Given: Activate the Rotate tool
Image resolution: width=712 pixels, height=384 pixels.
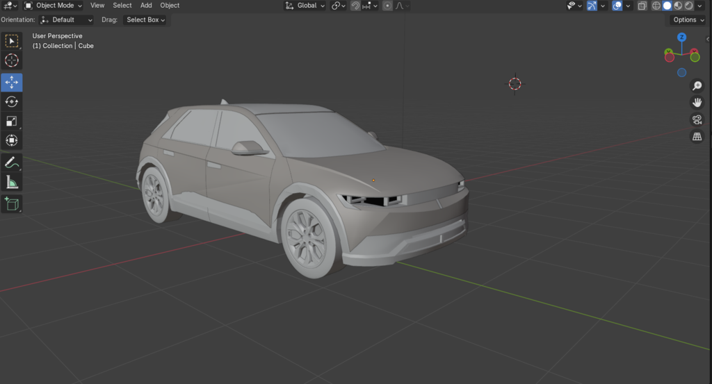Looking at the screenshot, I should [x=12, y=102].
